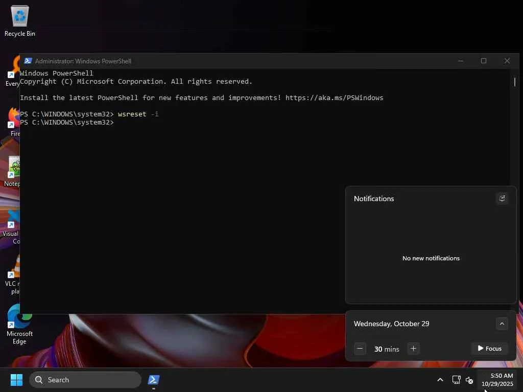Collapse the calendar with chevron button
The height and width of the screenshot is (392, 523).
click(x=502, y=324)
